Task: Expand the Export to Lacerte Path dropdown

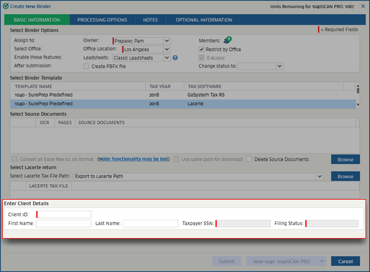Action: 319,176
